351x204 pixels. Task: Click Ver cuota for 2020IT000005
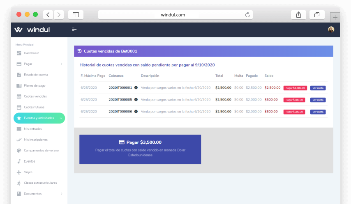(318, 100)
